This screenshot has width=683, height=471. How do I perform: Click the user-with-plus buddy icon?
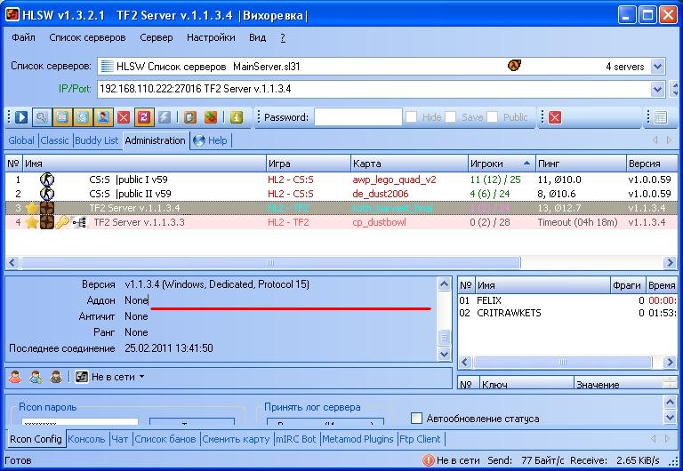36,377
